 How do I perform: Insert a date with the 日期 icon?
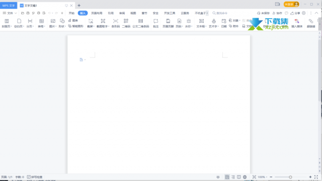click(x=224, y=23)
